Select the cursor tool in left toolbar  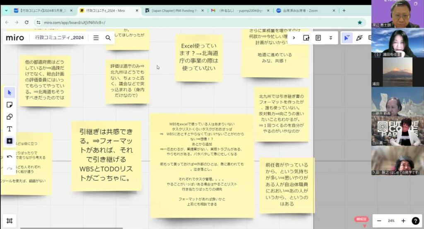tap(10, 93)
